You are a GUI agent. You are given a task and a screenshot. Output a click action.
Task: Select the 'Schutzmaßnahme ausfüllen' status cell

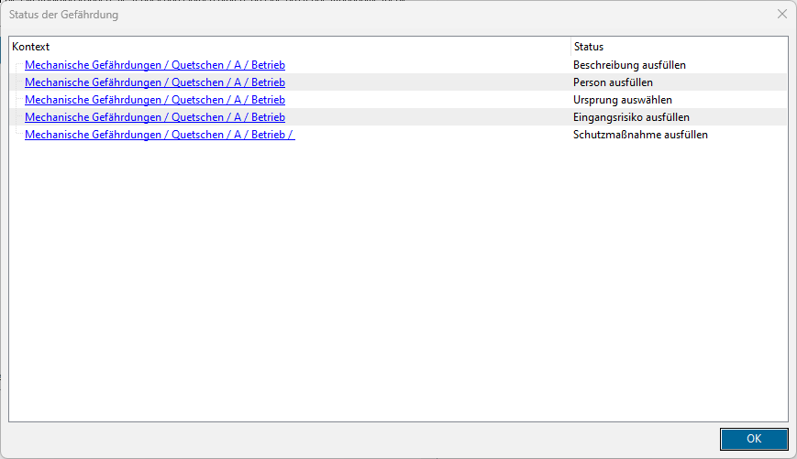(x=640, y=135)
